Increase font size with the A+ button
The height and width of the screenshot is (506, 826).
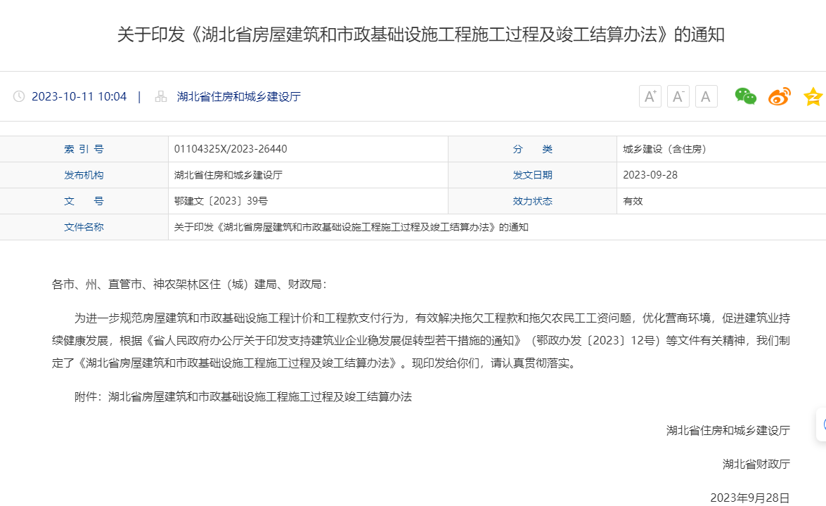(650, 96)
